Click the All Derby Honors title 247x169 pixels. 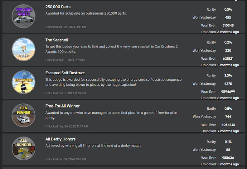click(x=60, y=139)
